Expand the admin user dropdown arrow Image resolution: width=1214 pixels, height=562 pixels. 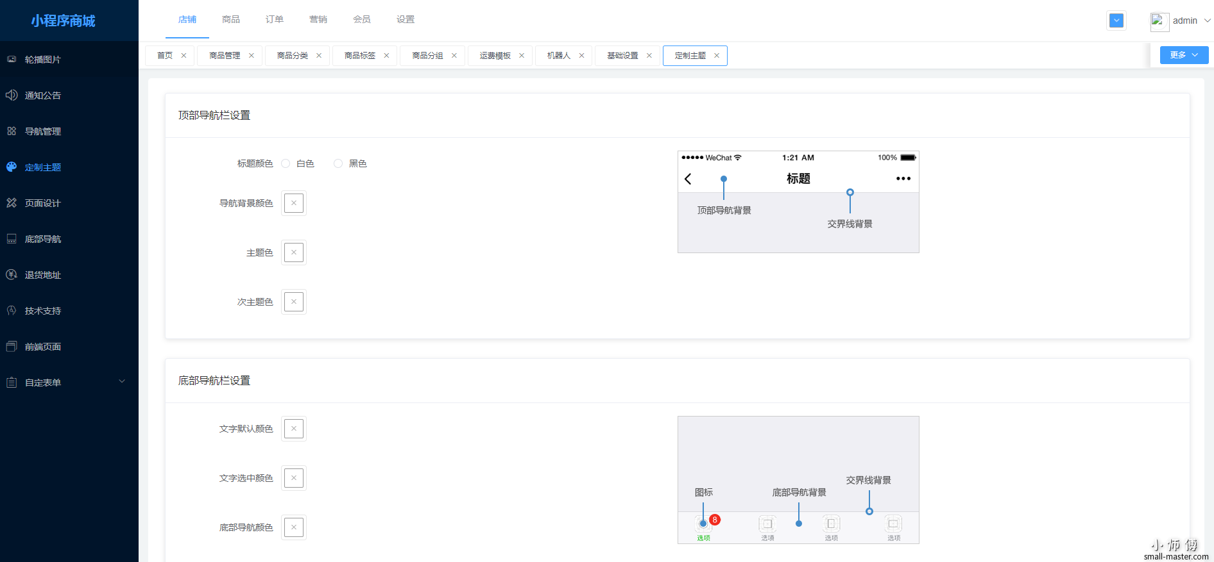tap(1207, 21)
